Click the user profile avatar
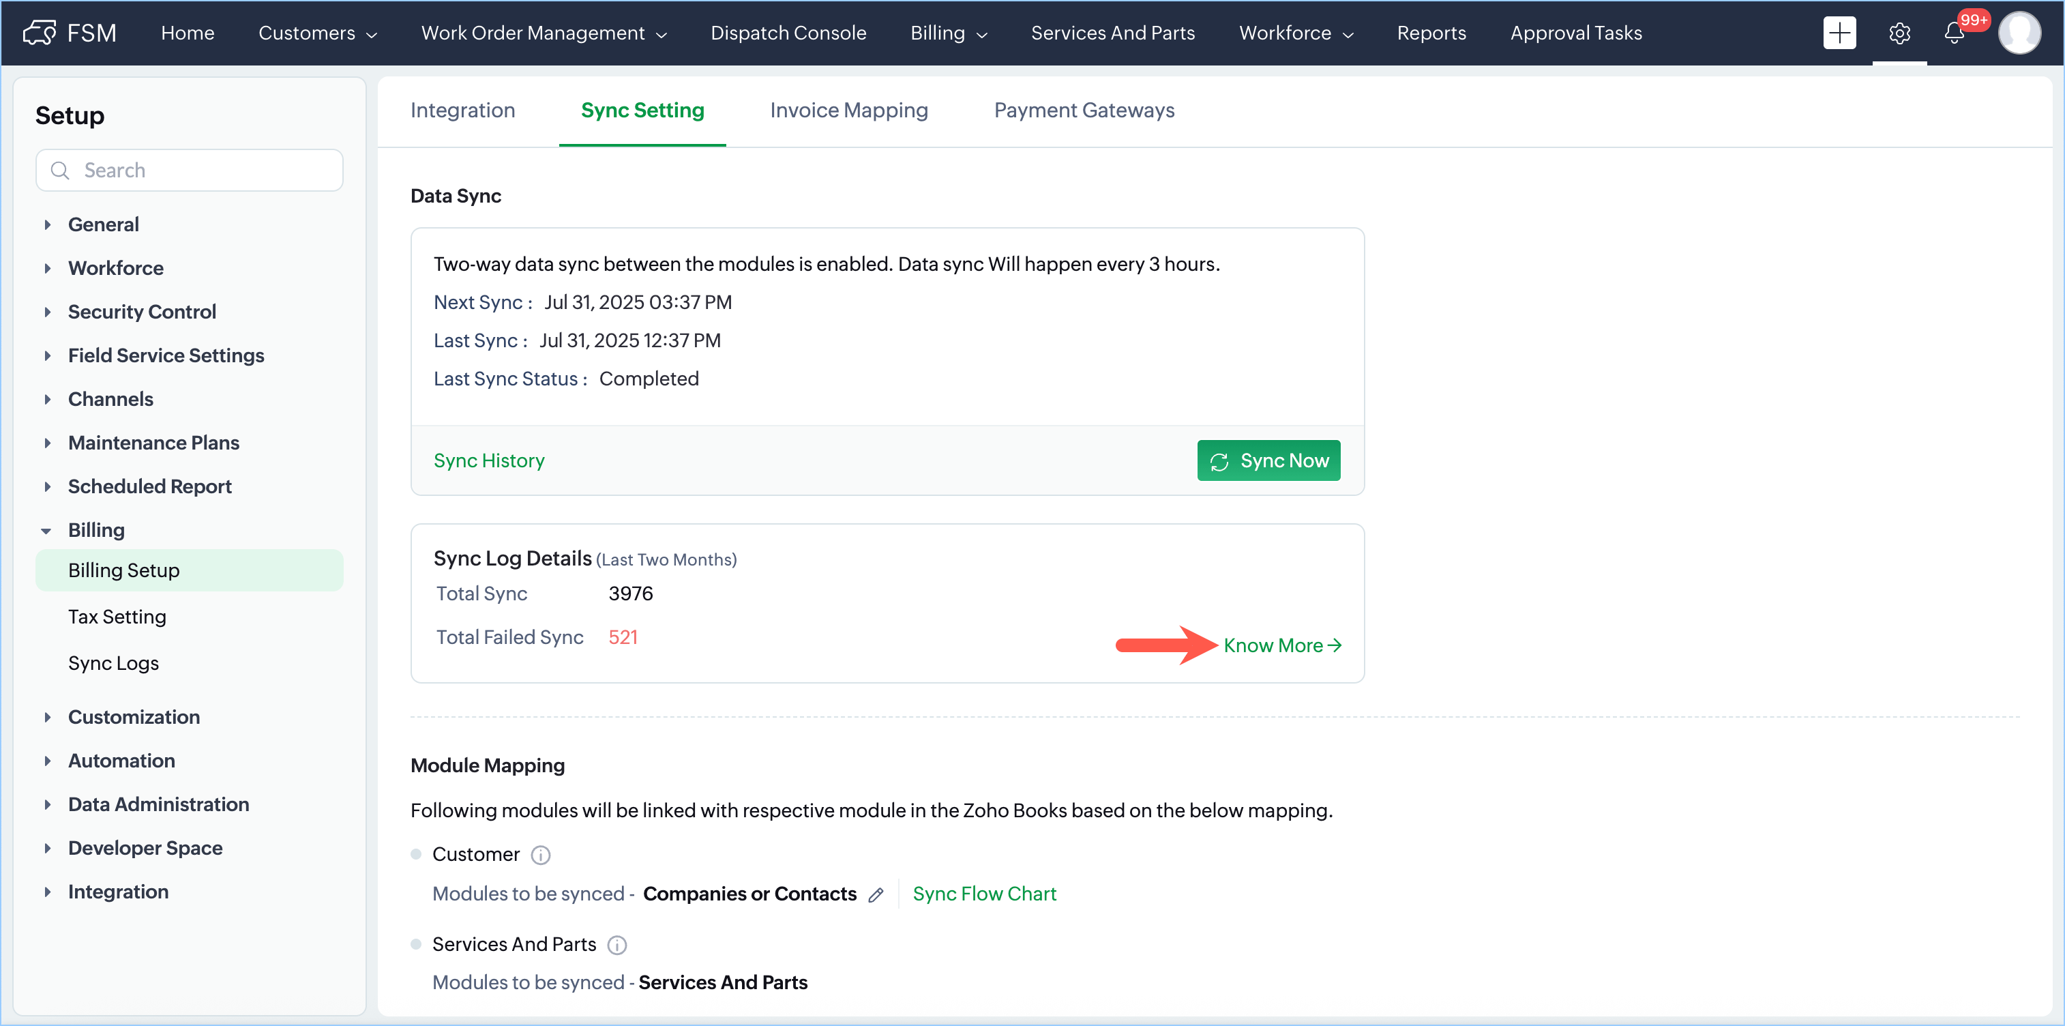 point(2019,33)
